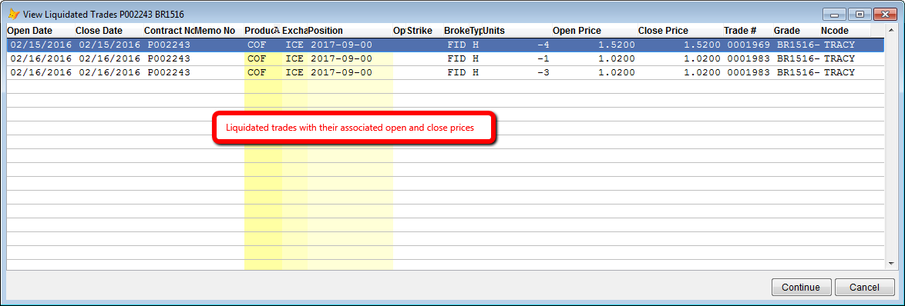
Task: Click the Position column header
Action: coord(350,31)
